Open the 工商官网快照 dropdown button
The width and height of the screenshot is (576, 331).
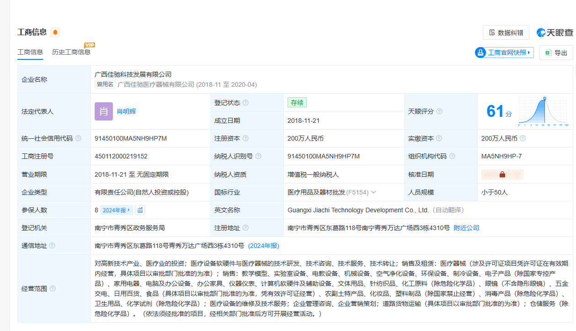click(505, 53)
